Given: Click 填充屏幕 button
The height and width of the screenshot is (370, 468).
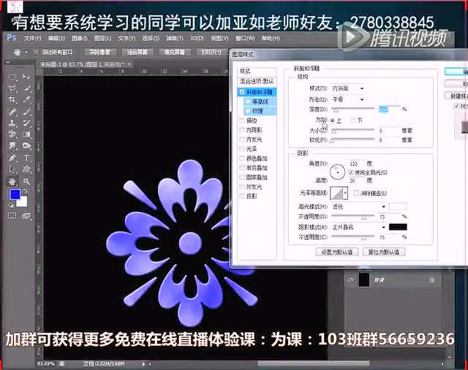Looking at the screenshot, I should (x=175, y=52).
